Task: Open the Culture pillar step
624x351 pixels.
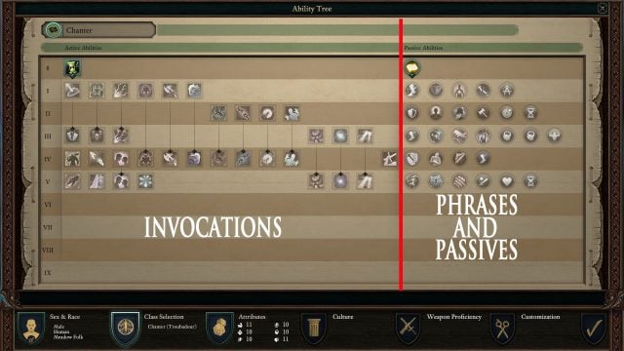Action: point(314,329)
